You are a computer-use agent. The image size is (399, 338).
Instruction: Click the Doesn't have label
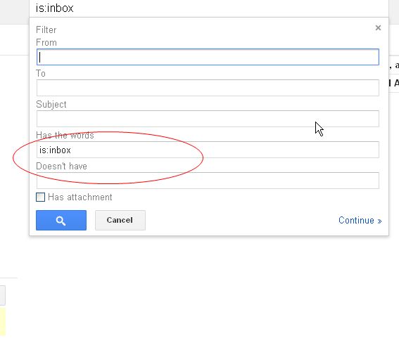pos(62,167)
